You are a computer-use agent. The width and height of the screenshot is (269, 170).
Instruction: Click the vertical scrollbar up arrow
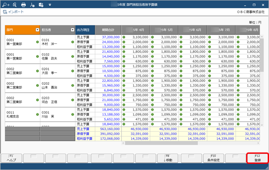coord(262,36)
